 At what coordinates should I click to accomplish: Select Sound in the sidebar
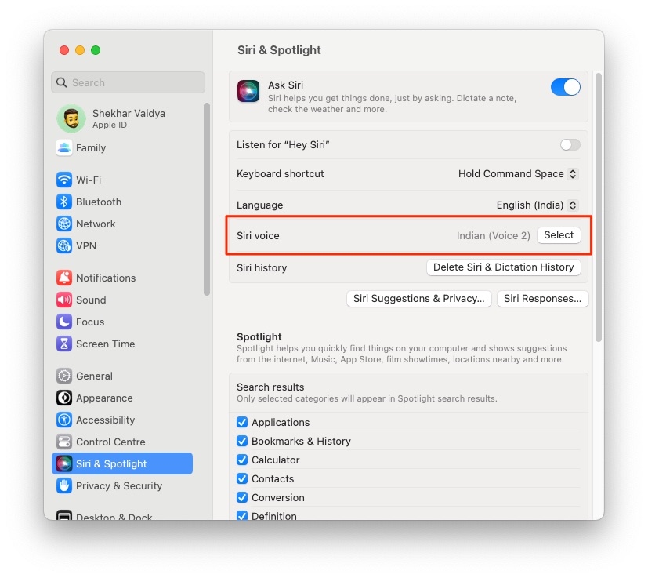pos(122,300)
